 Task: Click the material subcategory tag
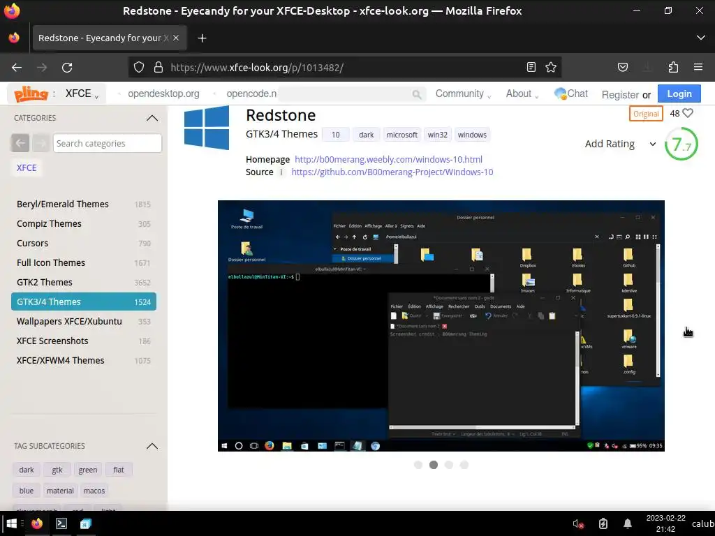[x=60, y=491]
